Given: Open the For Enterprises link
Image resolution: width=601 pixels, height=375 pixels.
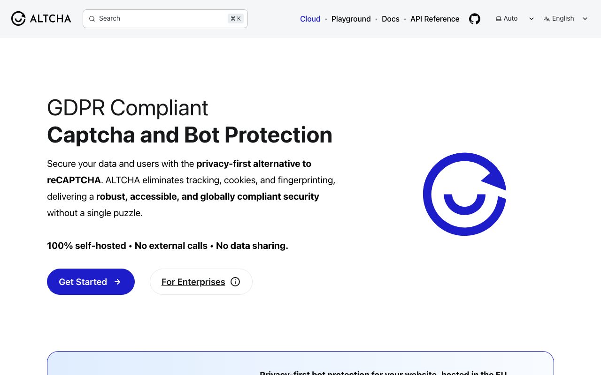Looking at the screenshot, I should 201,282.
